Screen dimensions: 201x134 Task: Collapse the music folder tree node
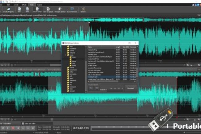pyautogui.click(x=66, y=55)
